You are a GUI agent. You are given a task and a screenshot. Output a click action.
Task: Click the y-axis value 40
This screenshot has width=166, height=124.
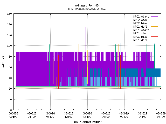point(10,78)
